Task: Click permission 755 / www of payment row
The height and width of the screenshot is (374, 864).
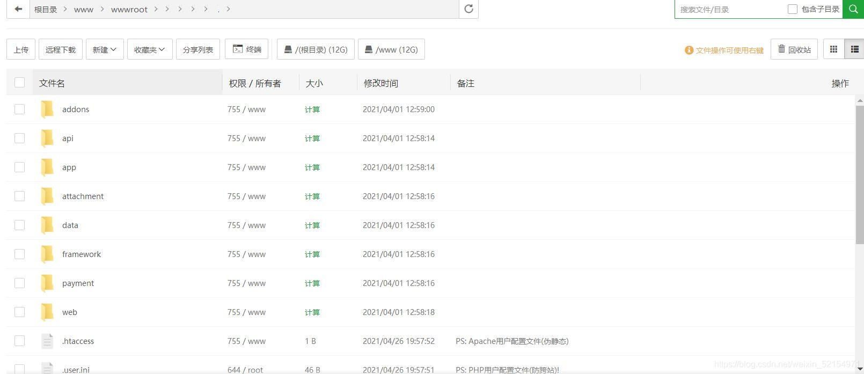Action: (246, 283)
